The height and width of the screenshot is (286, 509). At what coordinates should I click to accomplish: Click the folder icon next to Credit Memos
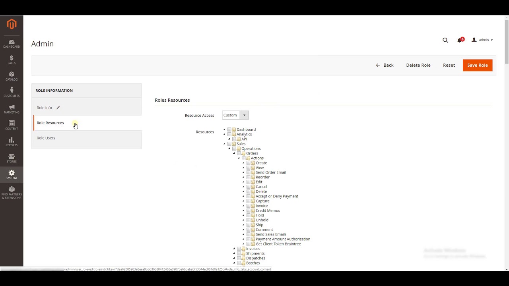tap(253, 211)
